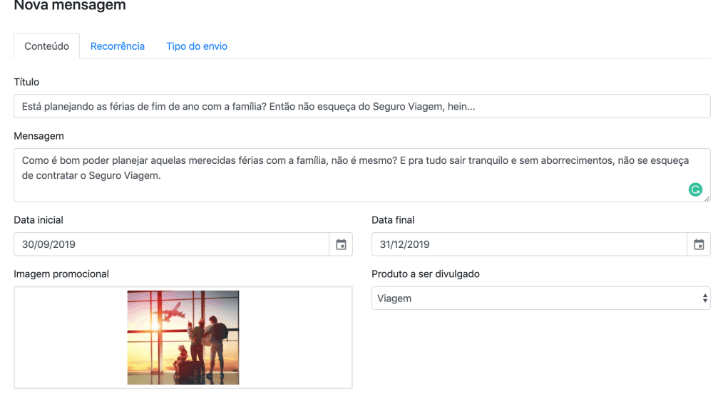Open the Tipo do envio tab
Viewport: 723px width, 411px height.
pyautogui.click(x=197, y=46)
